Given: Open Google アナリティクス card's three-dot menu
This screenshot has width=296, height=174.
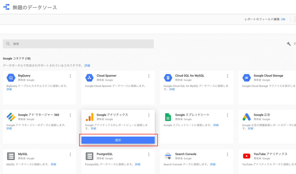Looking at the screenshot, I should (x=149, y=115).
